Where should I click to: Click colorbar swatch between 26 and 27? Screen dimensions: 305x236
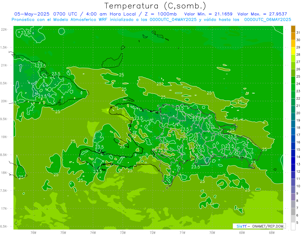[x=293, y=65]
